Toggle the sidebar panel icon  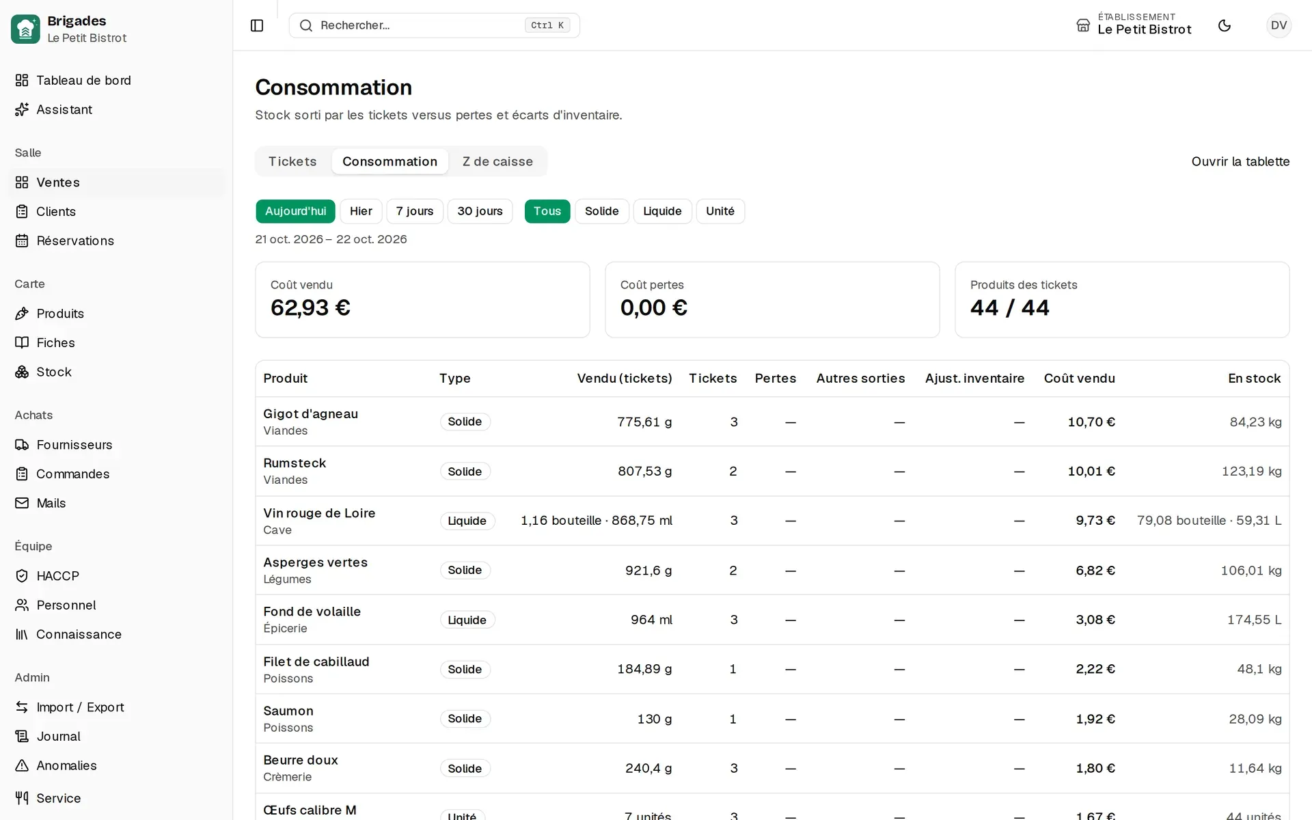257,25
